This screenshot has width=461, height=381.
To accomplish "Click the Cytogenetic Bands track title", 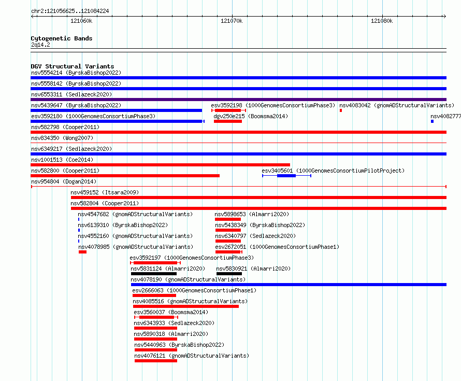I will tap(62, 38).
